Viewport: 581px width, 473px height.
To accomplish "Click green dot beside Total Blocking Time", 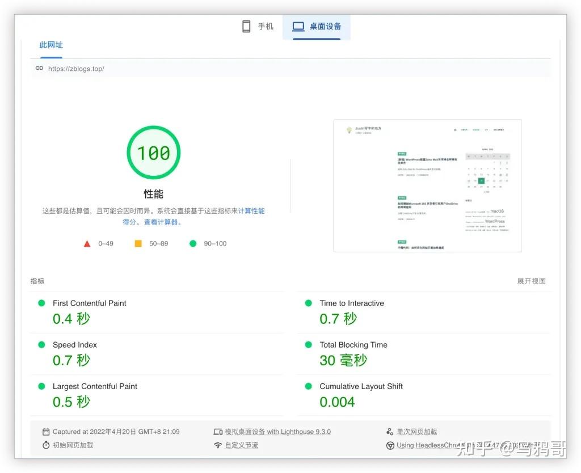I will pyautogui.click(x=308, y=345).
